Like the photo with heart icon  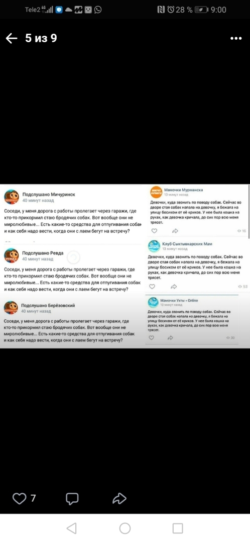tap(20, 498)
